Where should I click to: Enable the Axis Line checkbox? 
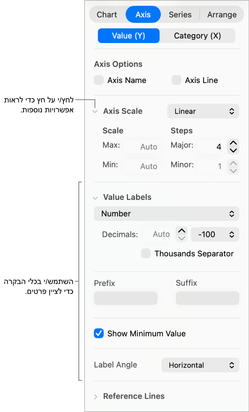pos(176,80)
